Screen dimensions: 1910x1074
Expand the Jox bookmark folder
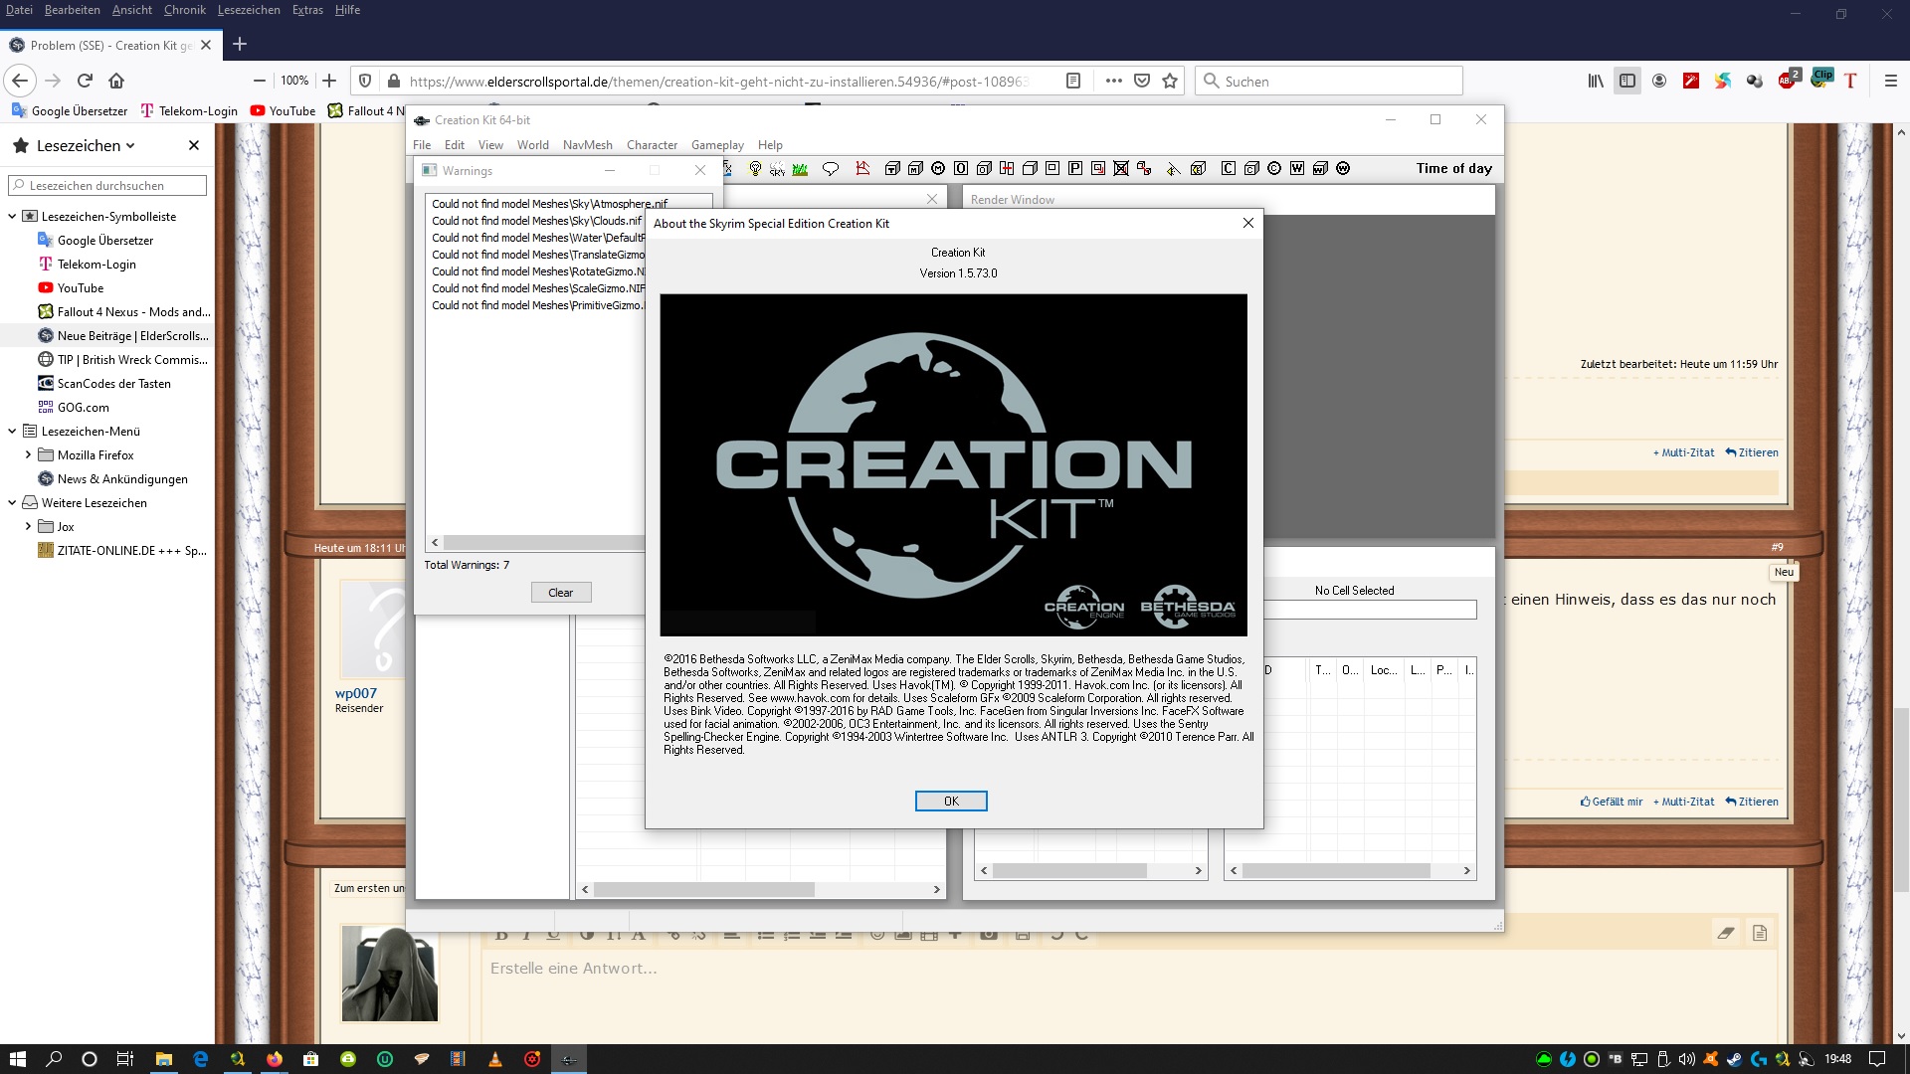[x=28, y=527]
